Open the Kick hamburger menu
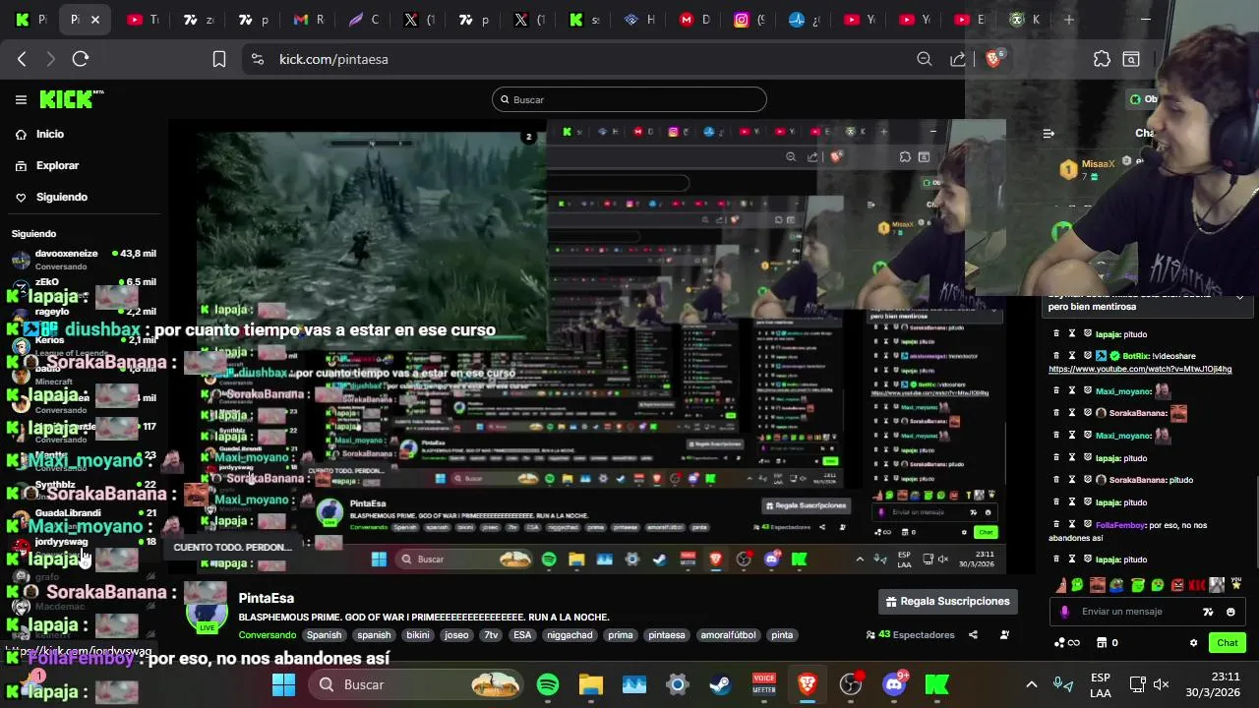 [x=21, y=99]
